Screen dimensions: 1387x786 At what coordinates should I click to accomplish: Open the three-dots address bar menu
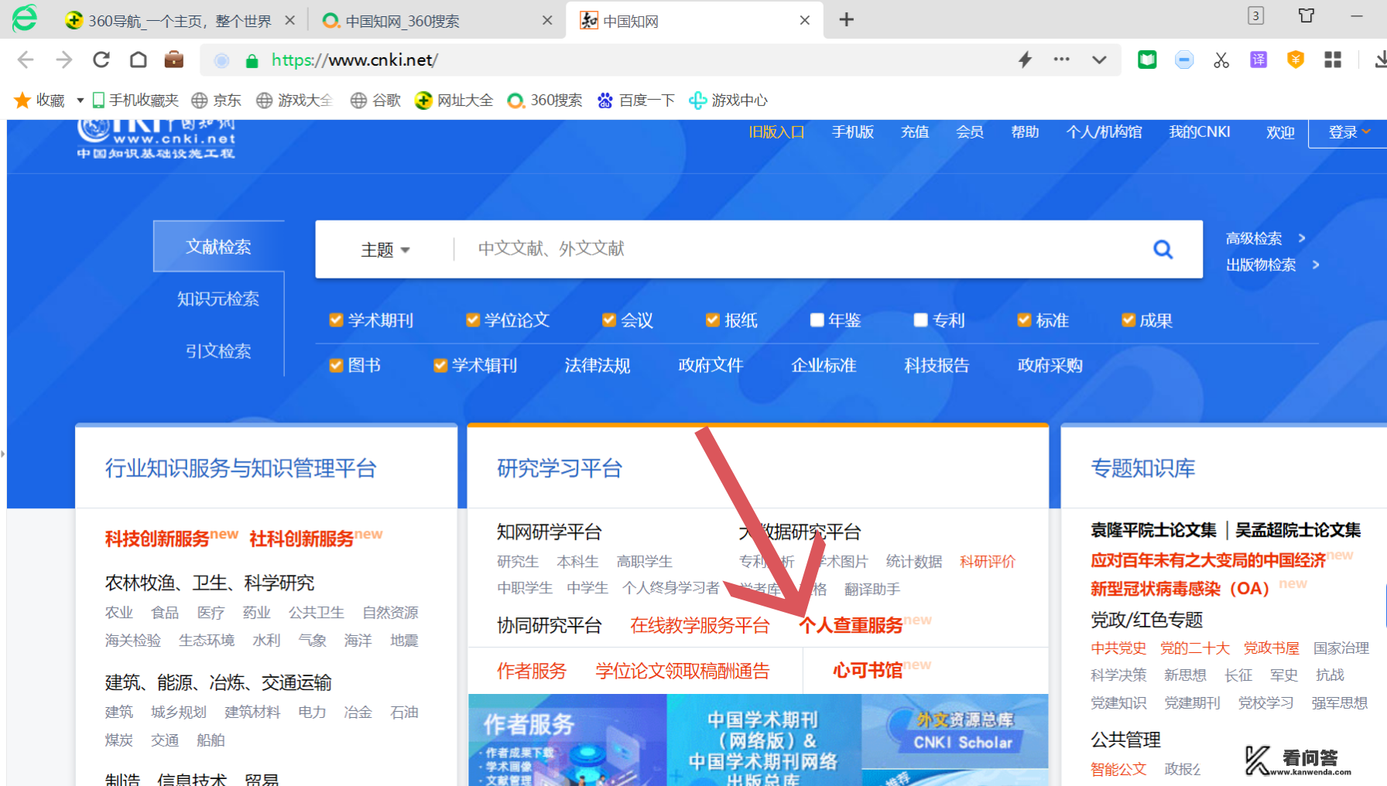(x=1062, y=60)
